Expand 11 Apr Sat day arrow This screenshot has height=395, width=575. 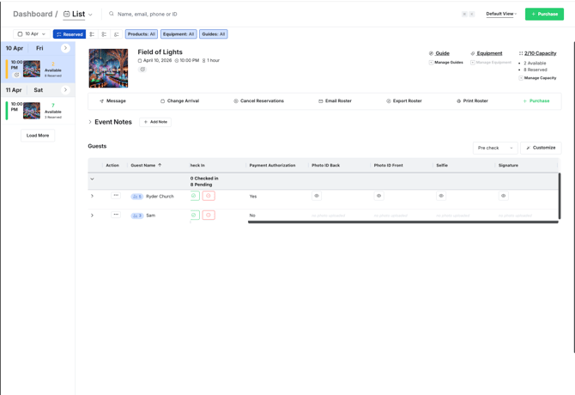click(65, 90)
